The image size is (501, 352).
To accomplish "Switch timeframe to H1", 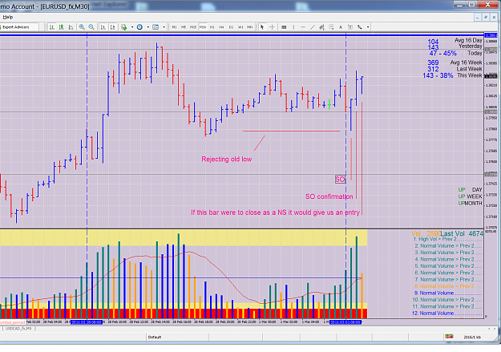I will pos(212,27).
